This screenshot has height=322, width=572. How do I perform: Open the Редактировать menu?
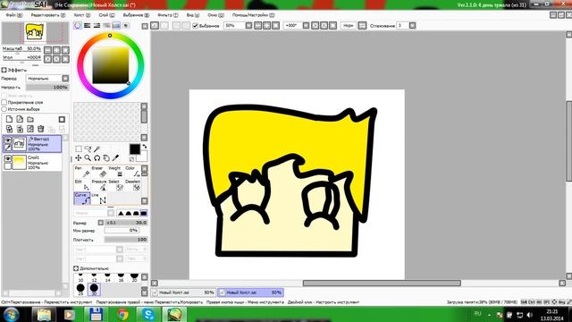tap(47, 15)
